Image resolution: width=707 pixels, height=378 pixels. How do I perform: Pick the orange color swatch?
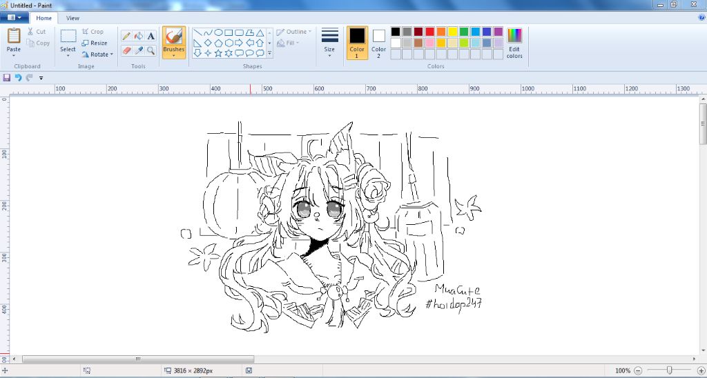tap(441, 32)
